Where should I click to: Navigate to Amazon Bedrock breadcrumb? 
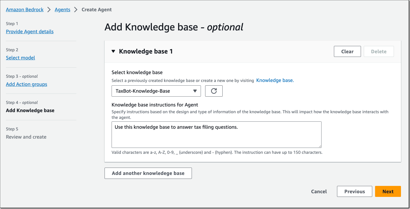pyautogui.click(x=25, y=9)
